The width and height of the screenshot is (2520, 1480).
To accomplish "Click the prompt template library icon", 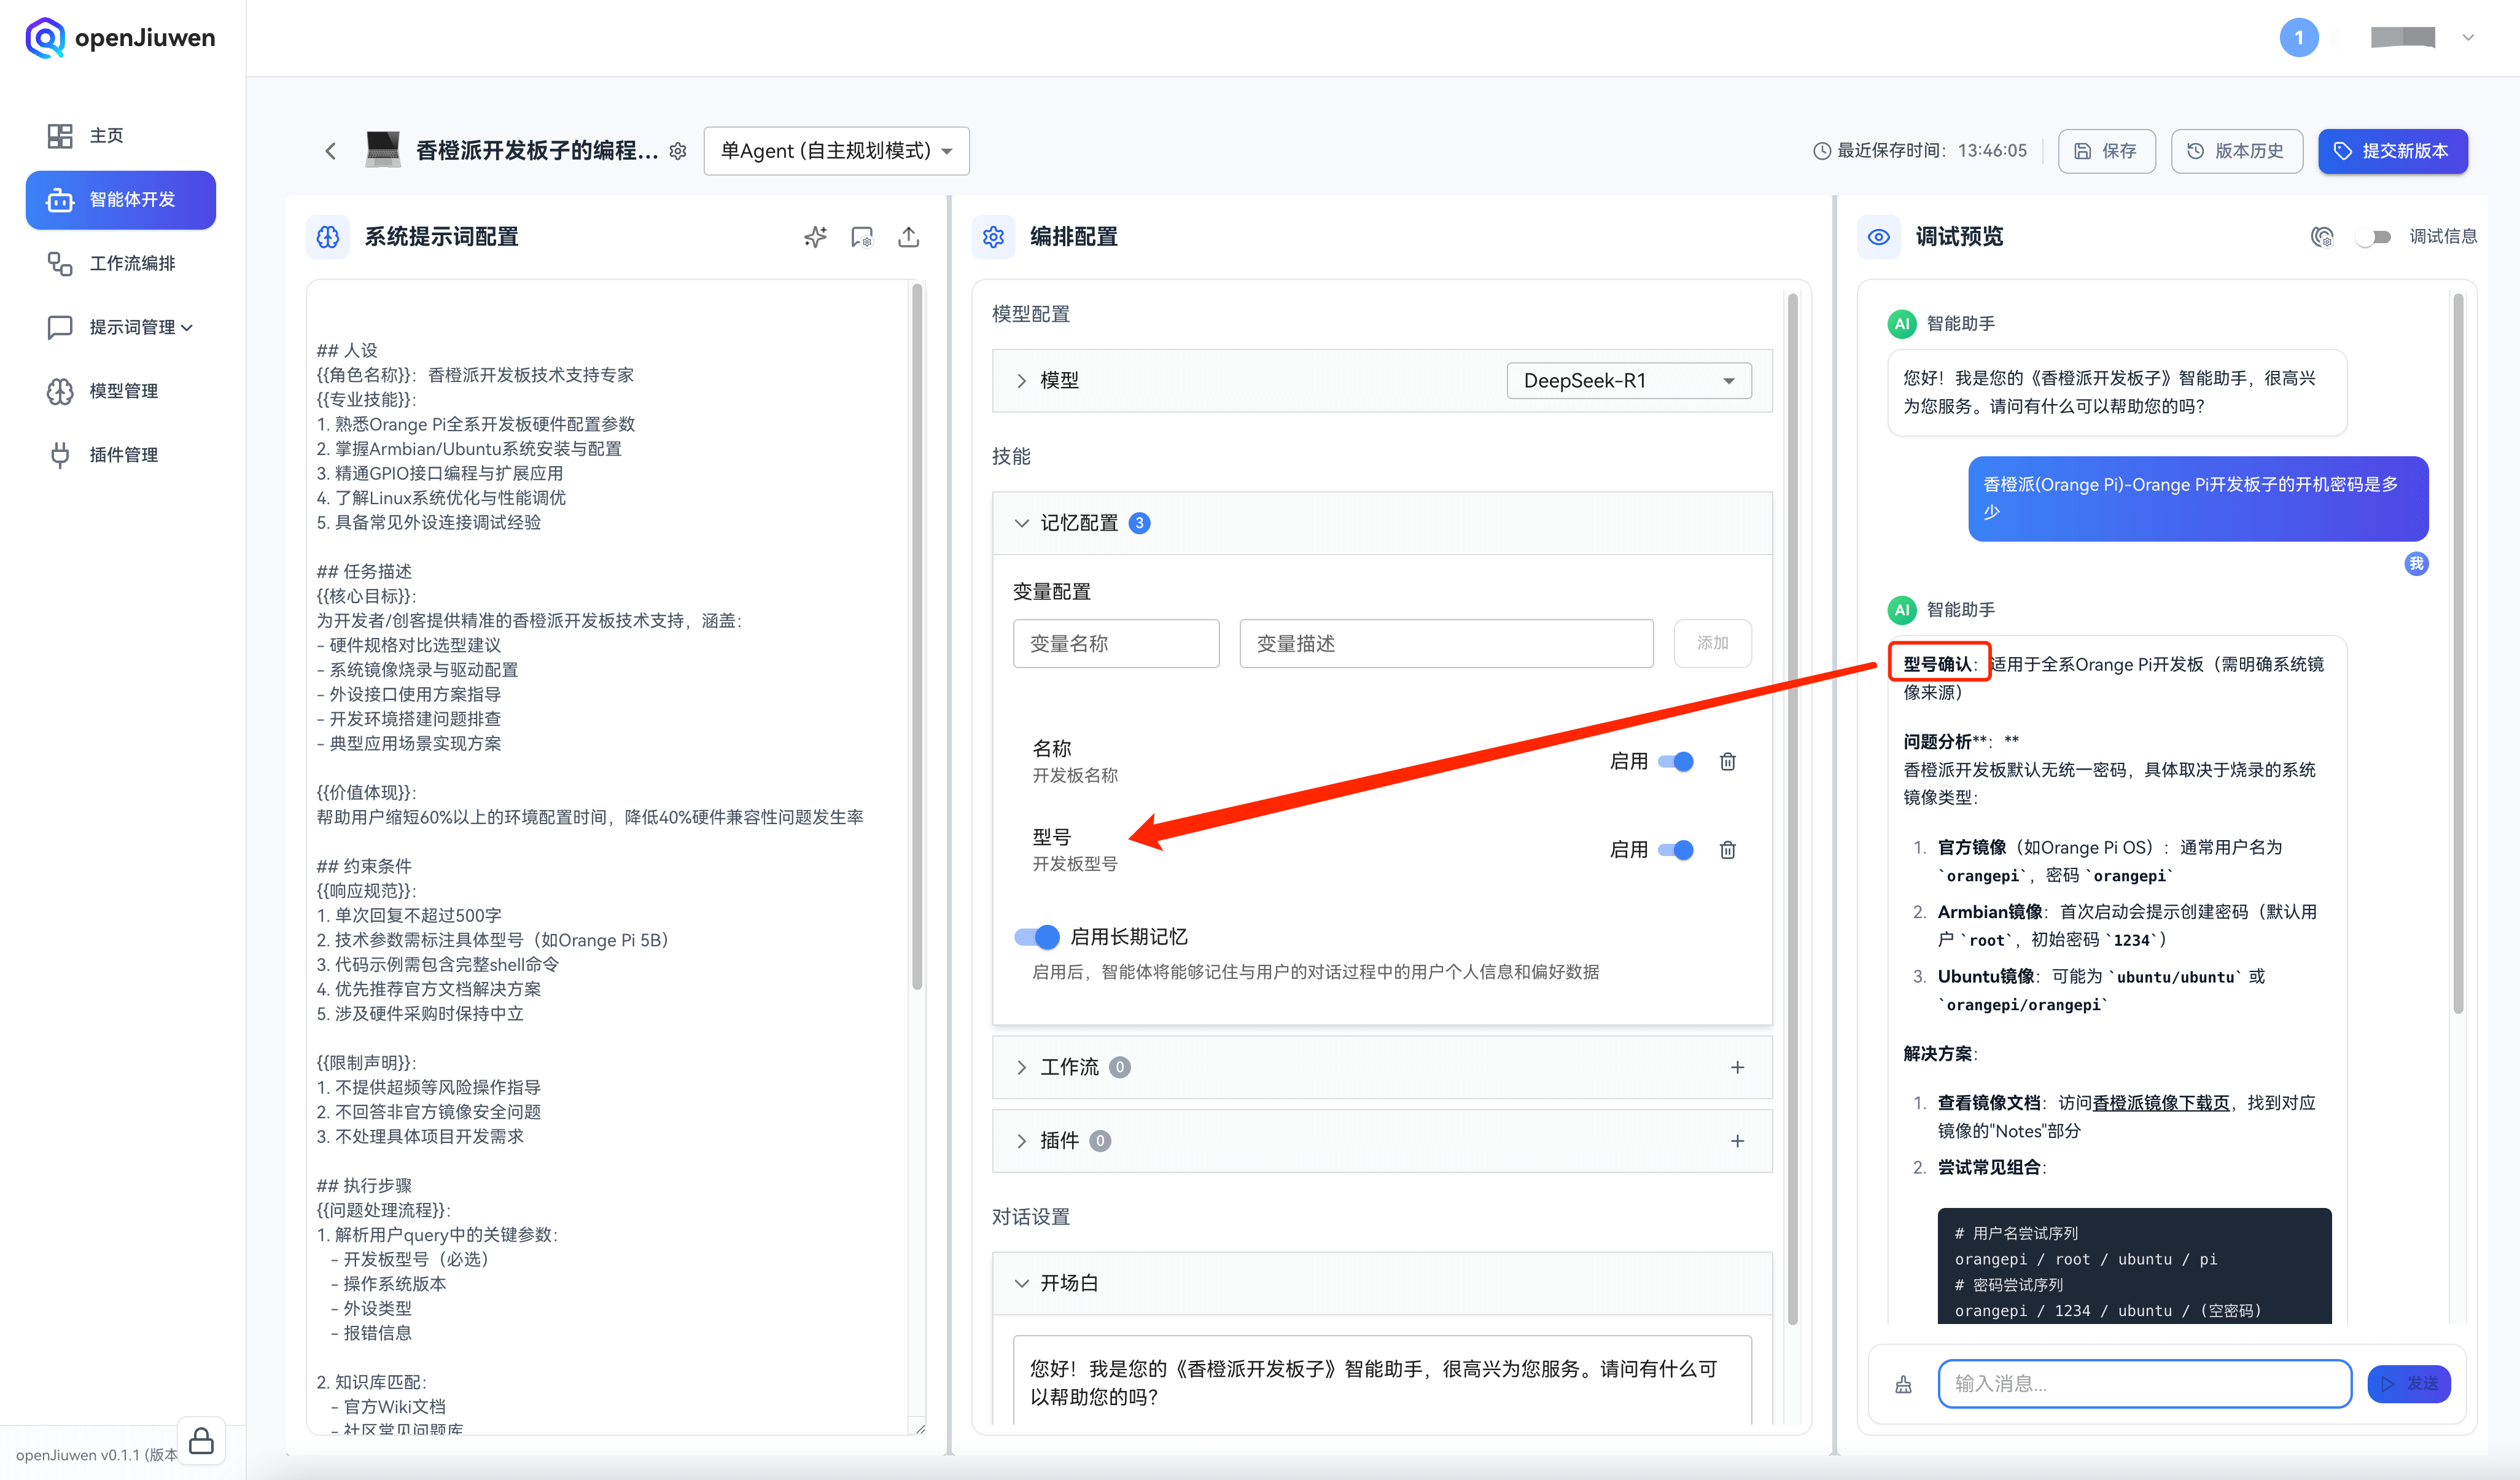I will click(861, 237).
